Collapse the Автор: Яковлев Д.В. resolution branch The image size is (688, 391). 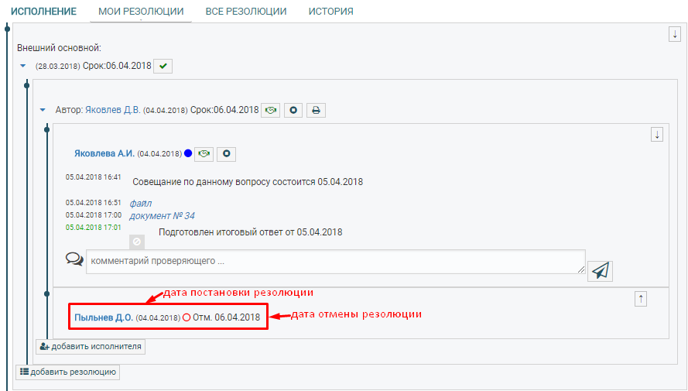43,110
